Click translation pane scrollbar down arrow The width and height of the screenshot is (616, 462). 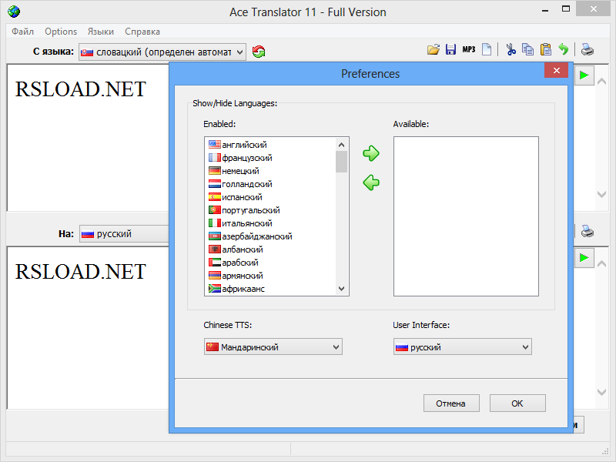click(601, 392)
